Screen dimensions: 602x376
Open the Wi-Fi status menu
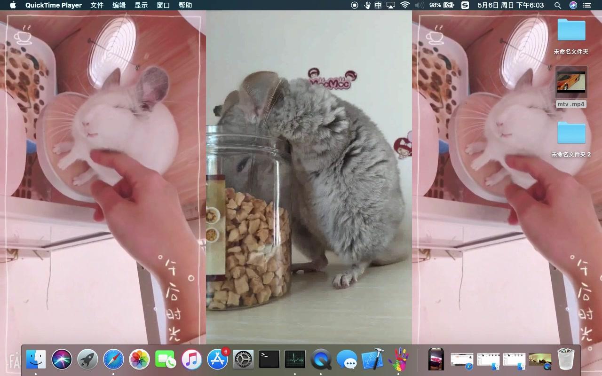click(x=405, y=5)
